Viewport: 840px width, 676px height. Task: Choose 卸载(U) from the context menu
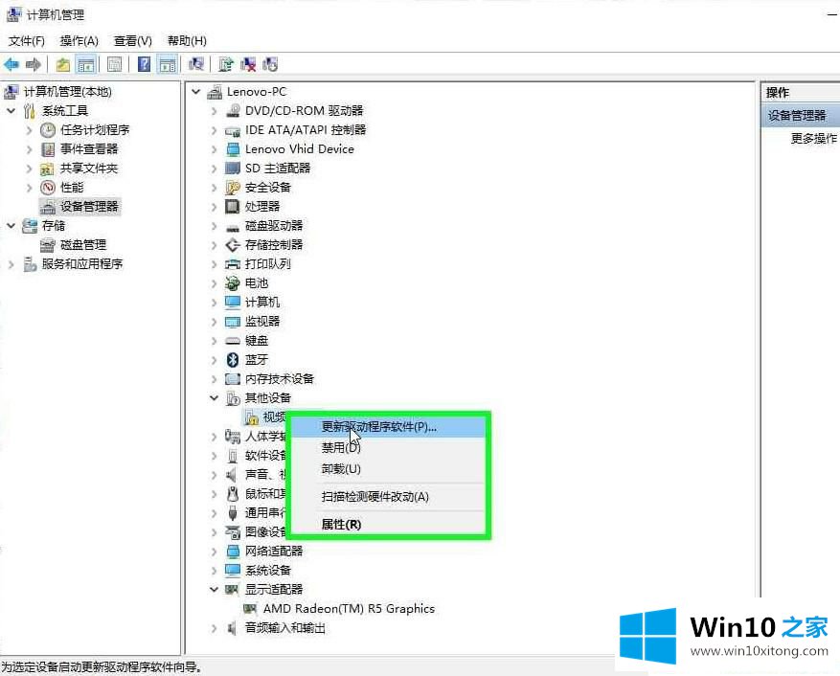point(341,468)
